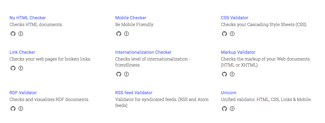Open the Markup Validator link
Image resolution: width=325 pixels, height=123 pixels.
238,52
